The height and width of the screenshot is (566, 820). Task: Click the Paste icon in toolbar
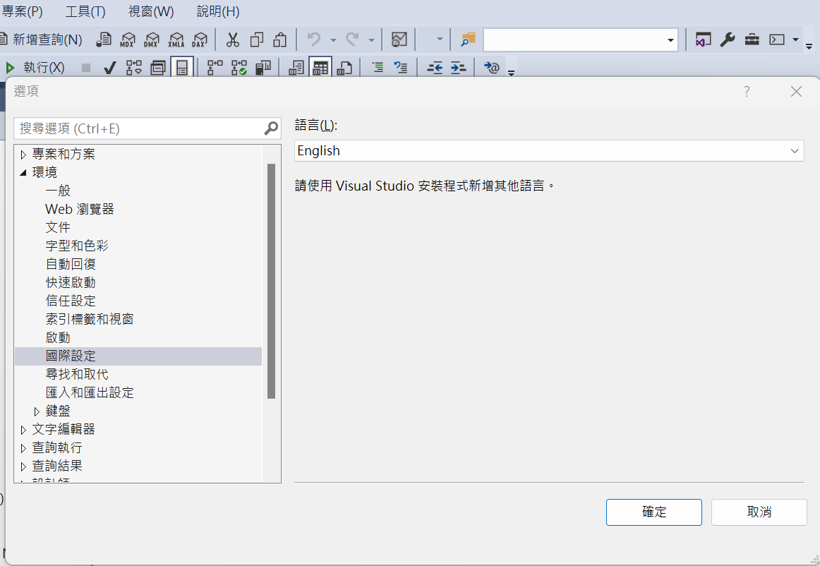click(280, 40)
